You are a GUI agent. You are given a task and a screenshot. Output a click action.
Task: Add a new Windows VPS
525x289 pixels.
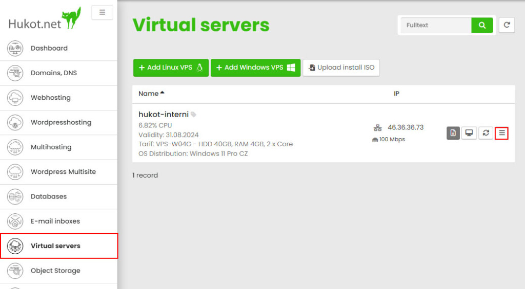[x=255, y=68]
